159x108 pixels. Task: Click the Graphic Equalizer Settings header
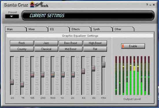80,36
